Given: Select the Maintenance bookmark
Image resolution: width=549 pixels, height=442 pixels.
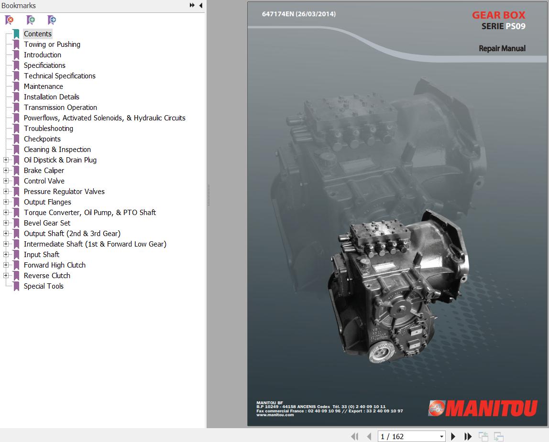Looking at the screenshot, I should (44, 86).
